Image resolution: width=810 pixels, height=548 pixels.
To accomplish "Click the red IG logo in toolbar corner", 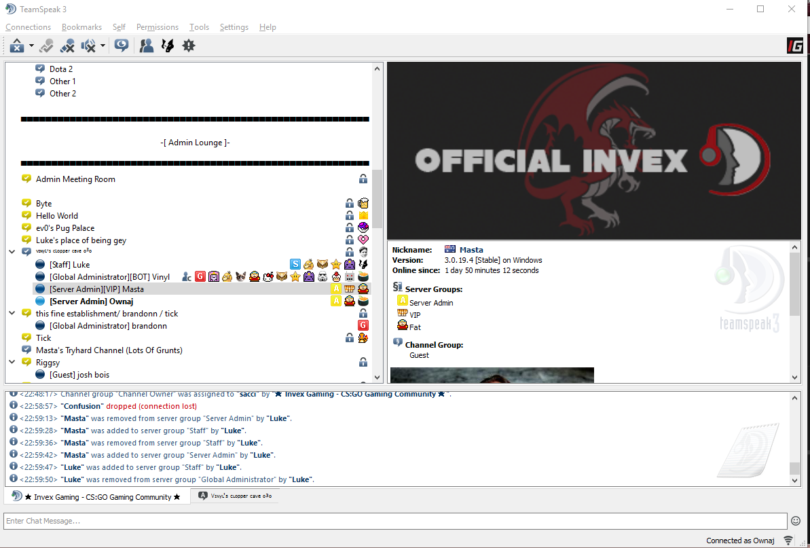I will pyautogui.click(x=794, y=46).
